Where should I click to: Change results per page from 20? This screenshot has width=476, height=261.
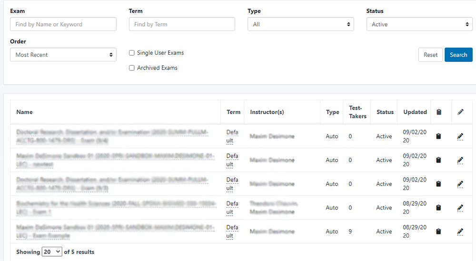tap(52, 251)
